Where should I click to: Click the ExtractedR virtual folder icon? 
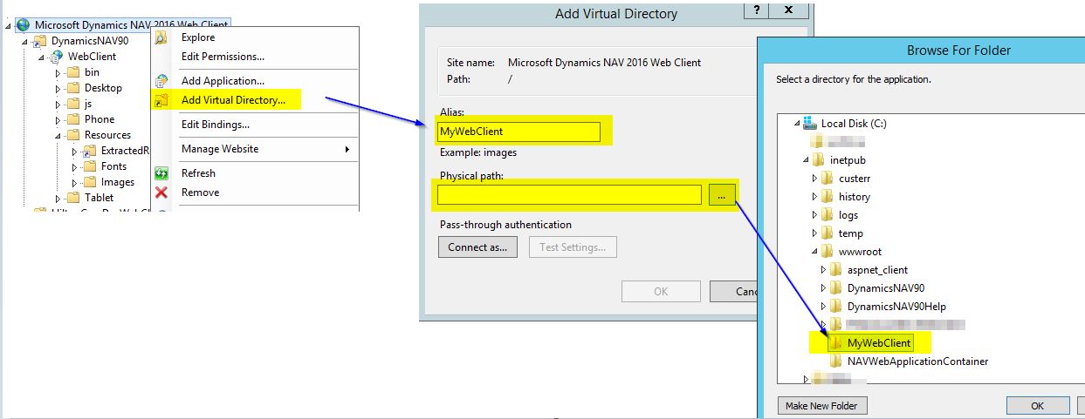point(89,151)
